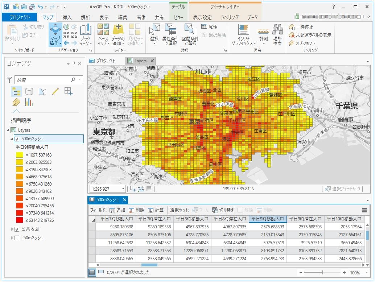Switch to the 編集 ribbon tab
Image resolution: width=375 pixels, height=282 pixels.
click(123, 17)
